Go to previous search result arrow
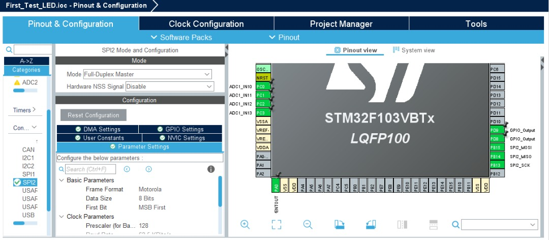The height and width of the screenshot is (240, 549). click(127, 169)
